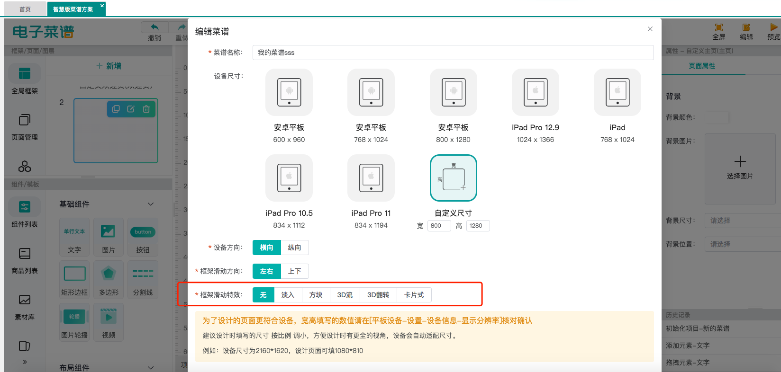Open the 商品列表 product list
781x372 pixels.
(25, 259)
